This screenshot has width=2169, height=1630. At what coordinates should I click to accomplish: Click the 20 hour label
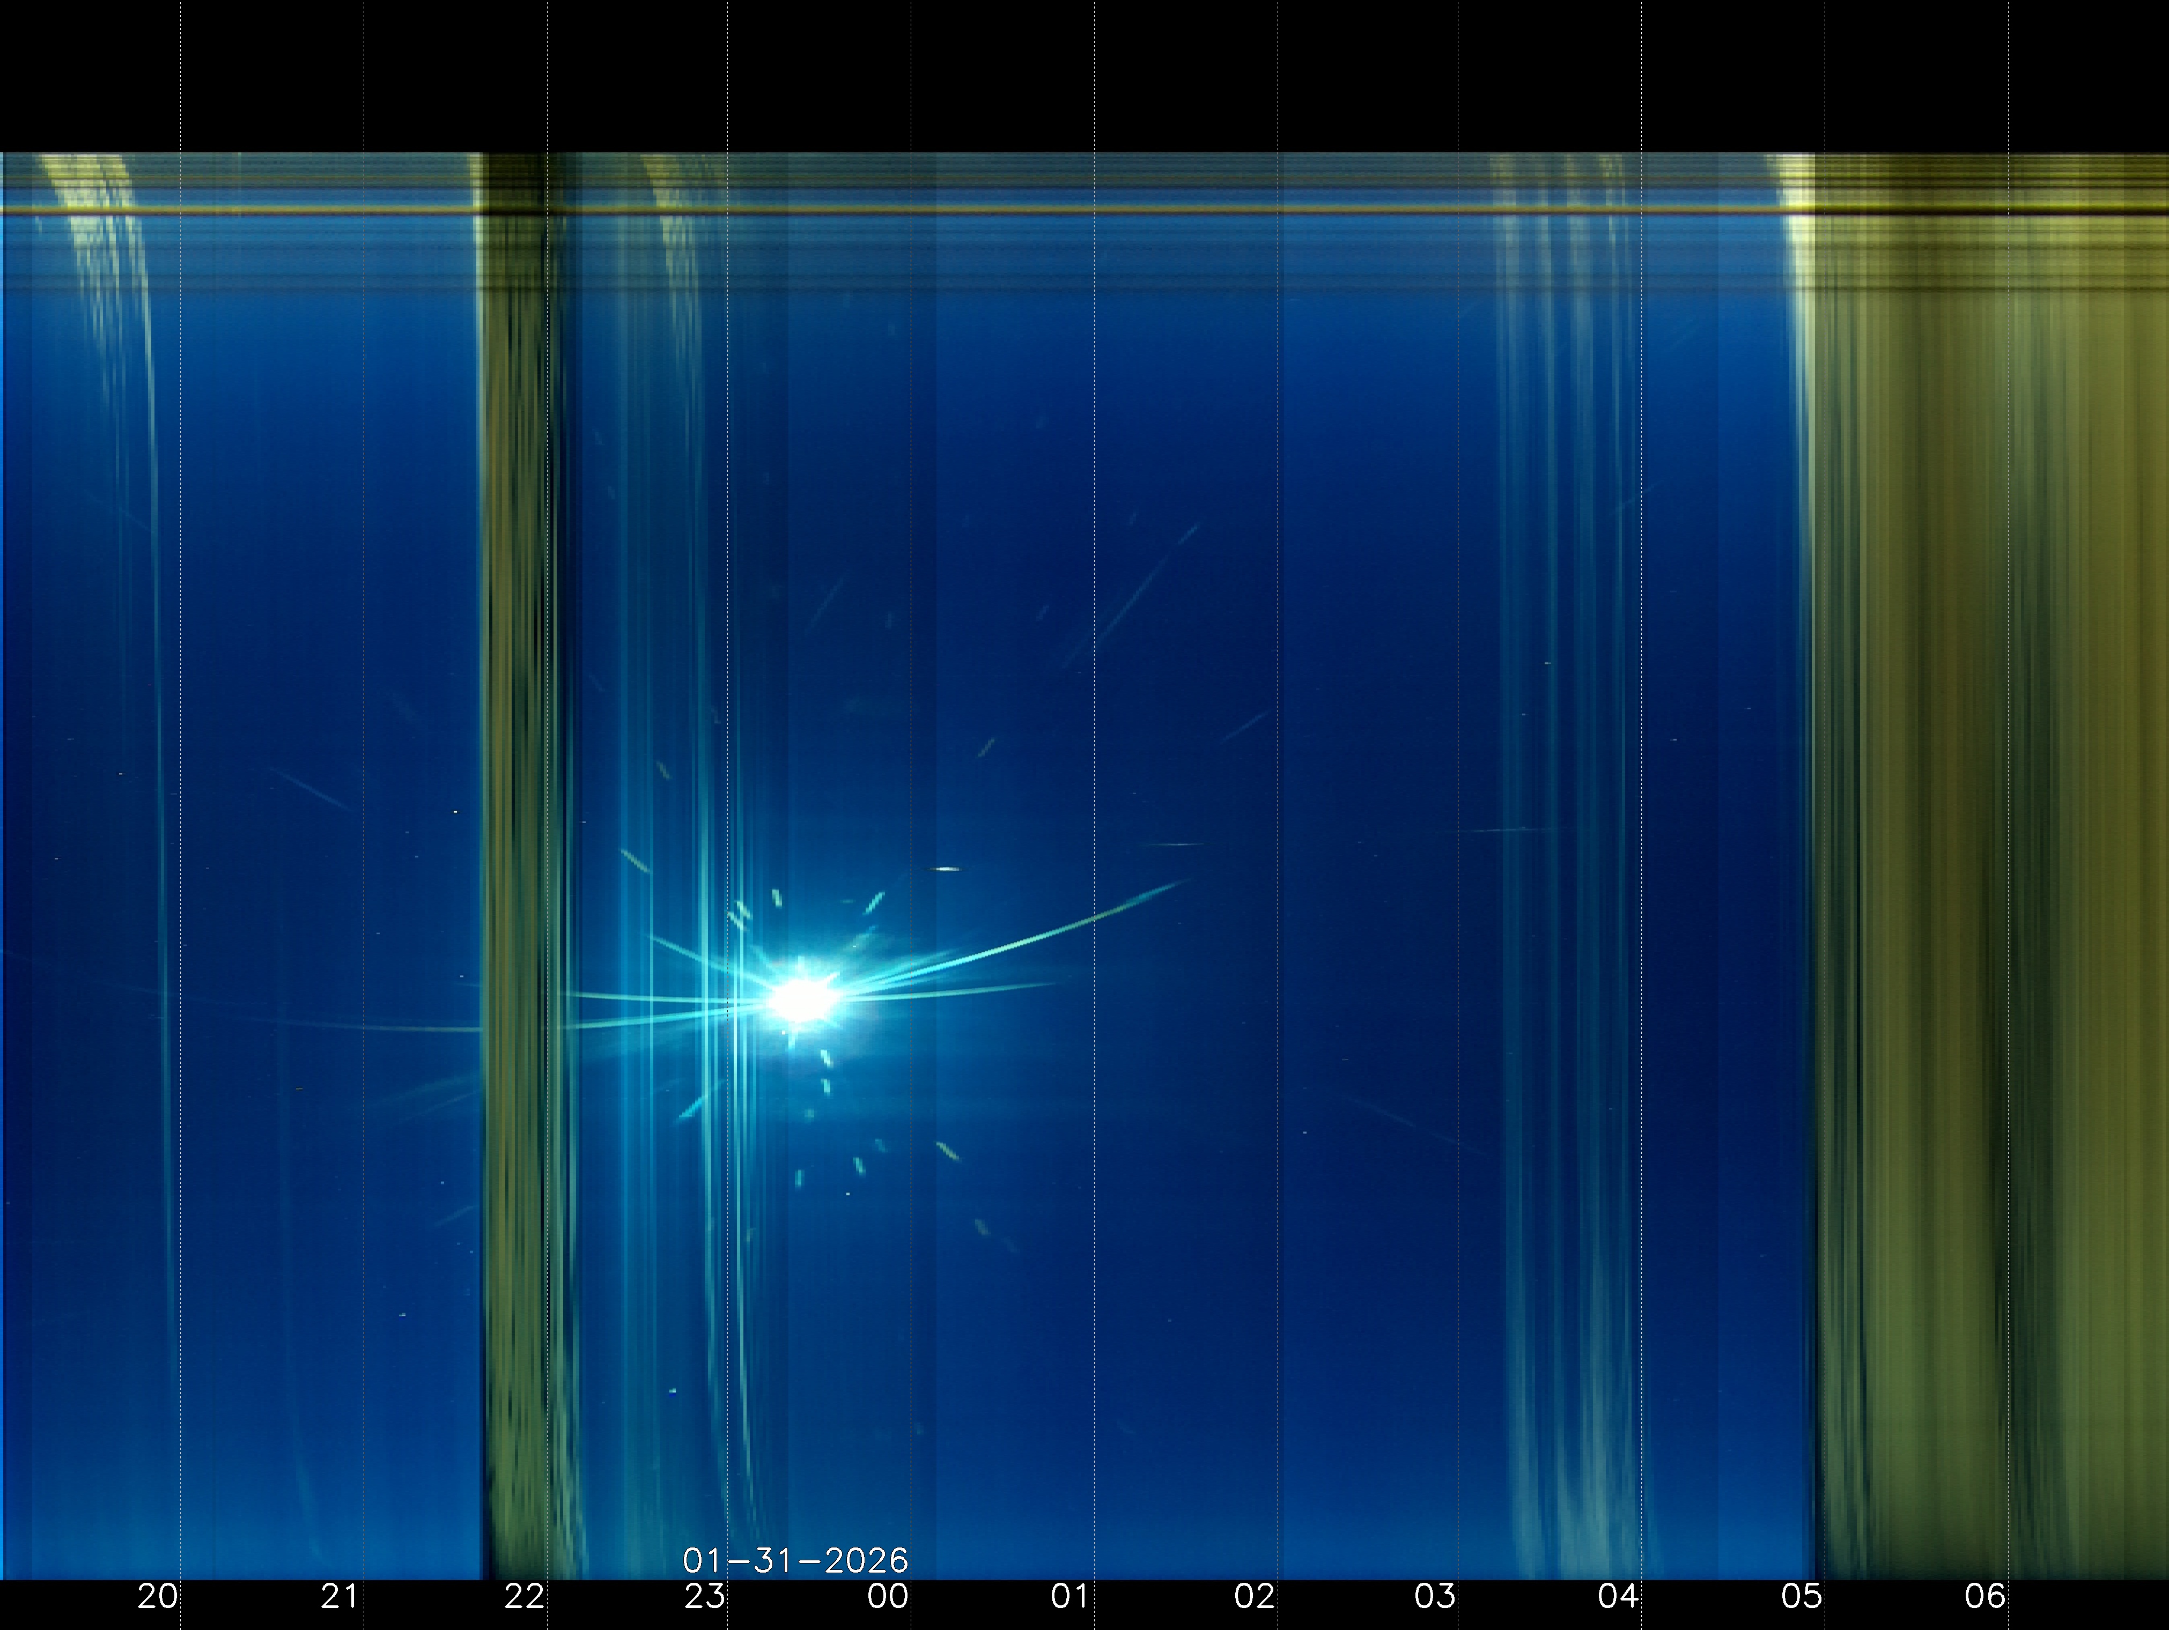[158, 1597]
